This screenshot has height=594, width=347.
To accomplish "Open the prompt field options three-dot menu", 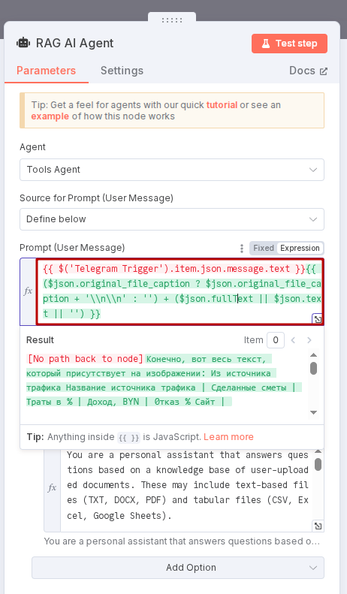I will (242, 249).
